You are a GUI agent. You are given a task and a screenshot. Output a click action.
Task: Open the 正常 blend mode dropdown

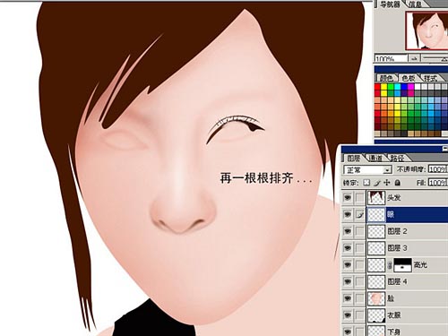coord(367,169)
